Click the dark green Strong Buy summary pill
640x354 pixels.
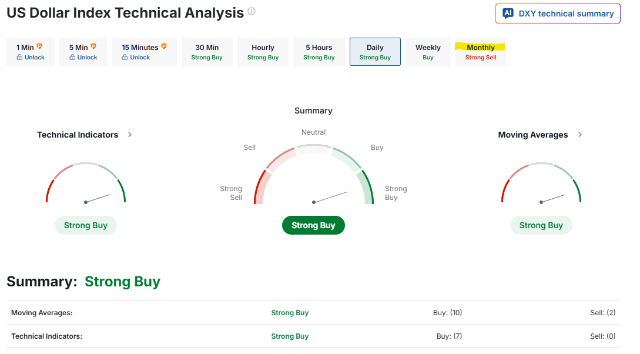(313, 225)
